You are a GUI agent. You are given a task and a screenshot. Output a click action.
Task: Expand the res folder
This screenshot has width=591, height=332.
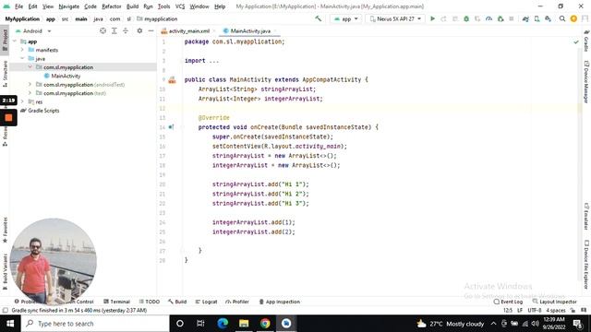[x=22, y=101]
